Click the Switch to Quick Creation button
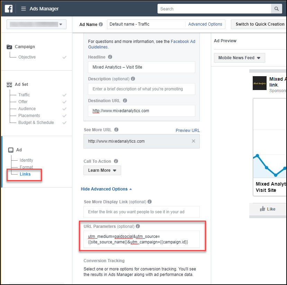287x285 pixels. tap(259, 24)
